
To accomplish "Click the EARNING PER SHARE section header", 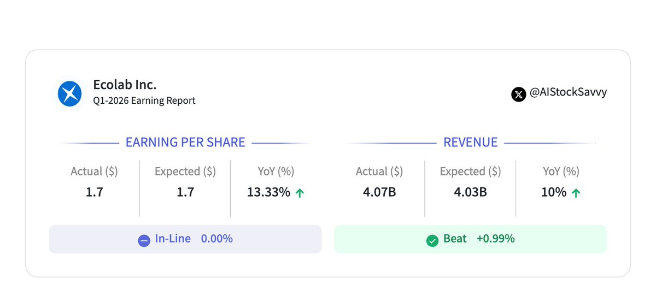I will point(185,143).
